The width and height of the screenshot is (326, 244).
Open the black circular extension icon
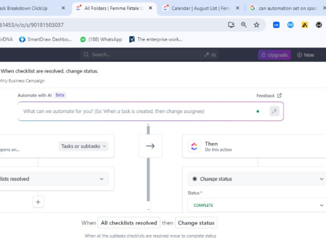(x=319, y=25)
